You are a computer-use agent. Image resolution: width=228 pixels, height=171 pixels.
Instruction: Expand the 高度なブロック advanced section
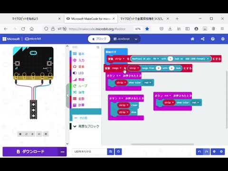[86, 126]
